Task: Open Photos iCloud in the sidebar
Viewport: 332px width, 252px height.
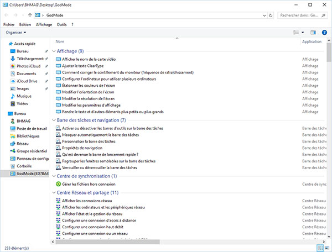Action: pyautogui.click(x=29, y=66)
